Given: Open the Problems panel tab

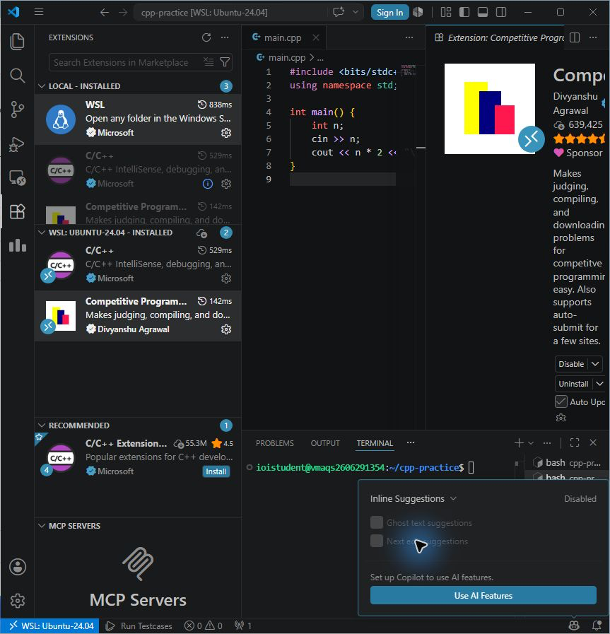Looking at the screenshot, I should 274,443.
